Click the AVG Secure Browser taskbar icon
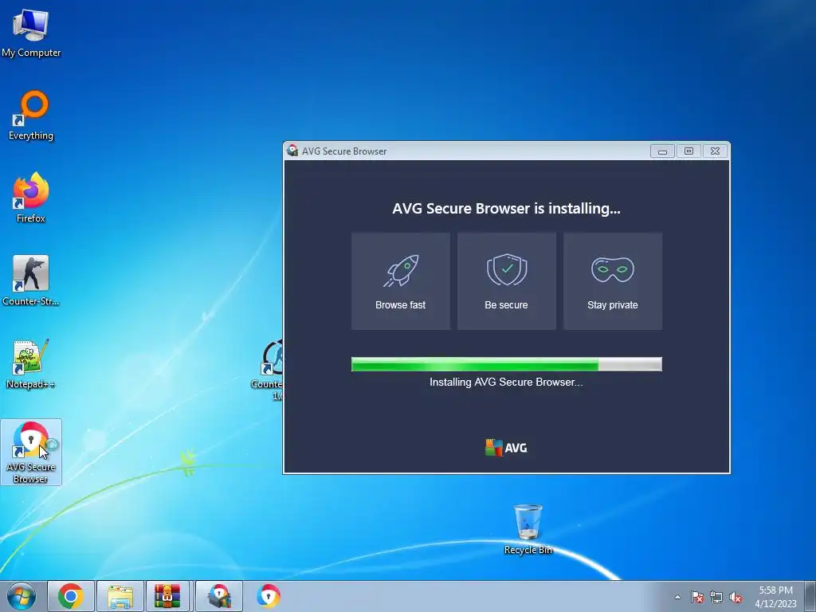The image size is (816, 612). 268,596
